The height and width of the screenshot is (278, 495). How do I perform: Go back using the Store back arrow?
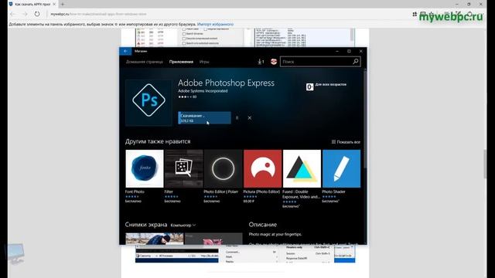click(125, 51)
